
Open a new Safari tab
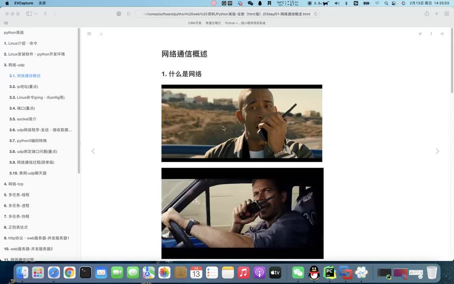click(x=437, y=14)
